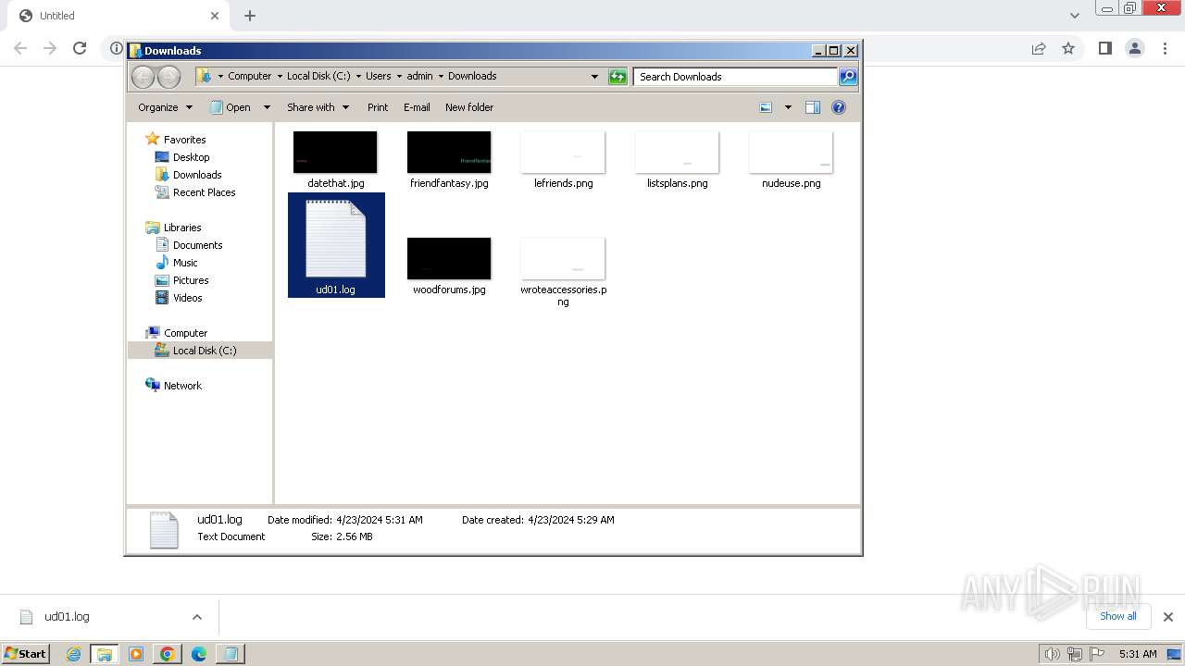Select Downloads under Favorites
The height and width of the screenshot is (666, 1185).
[197, 175]
